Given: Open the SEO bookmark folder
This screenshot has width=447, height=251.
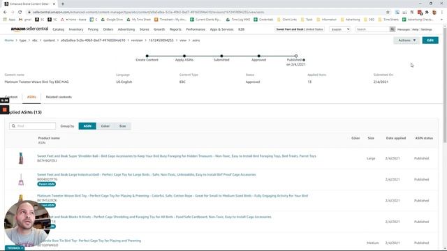Looking at the screenshot, I should 369,20.
